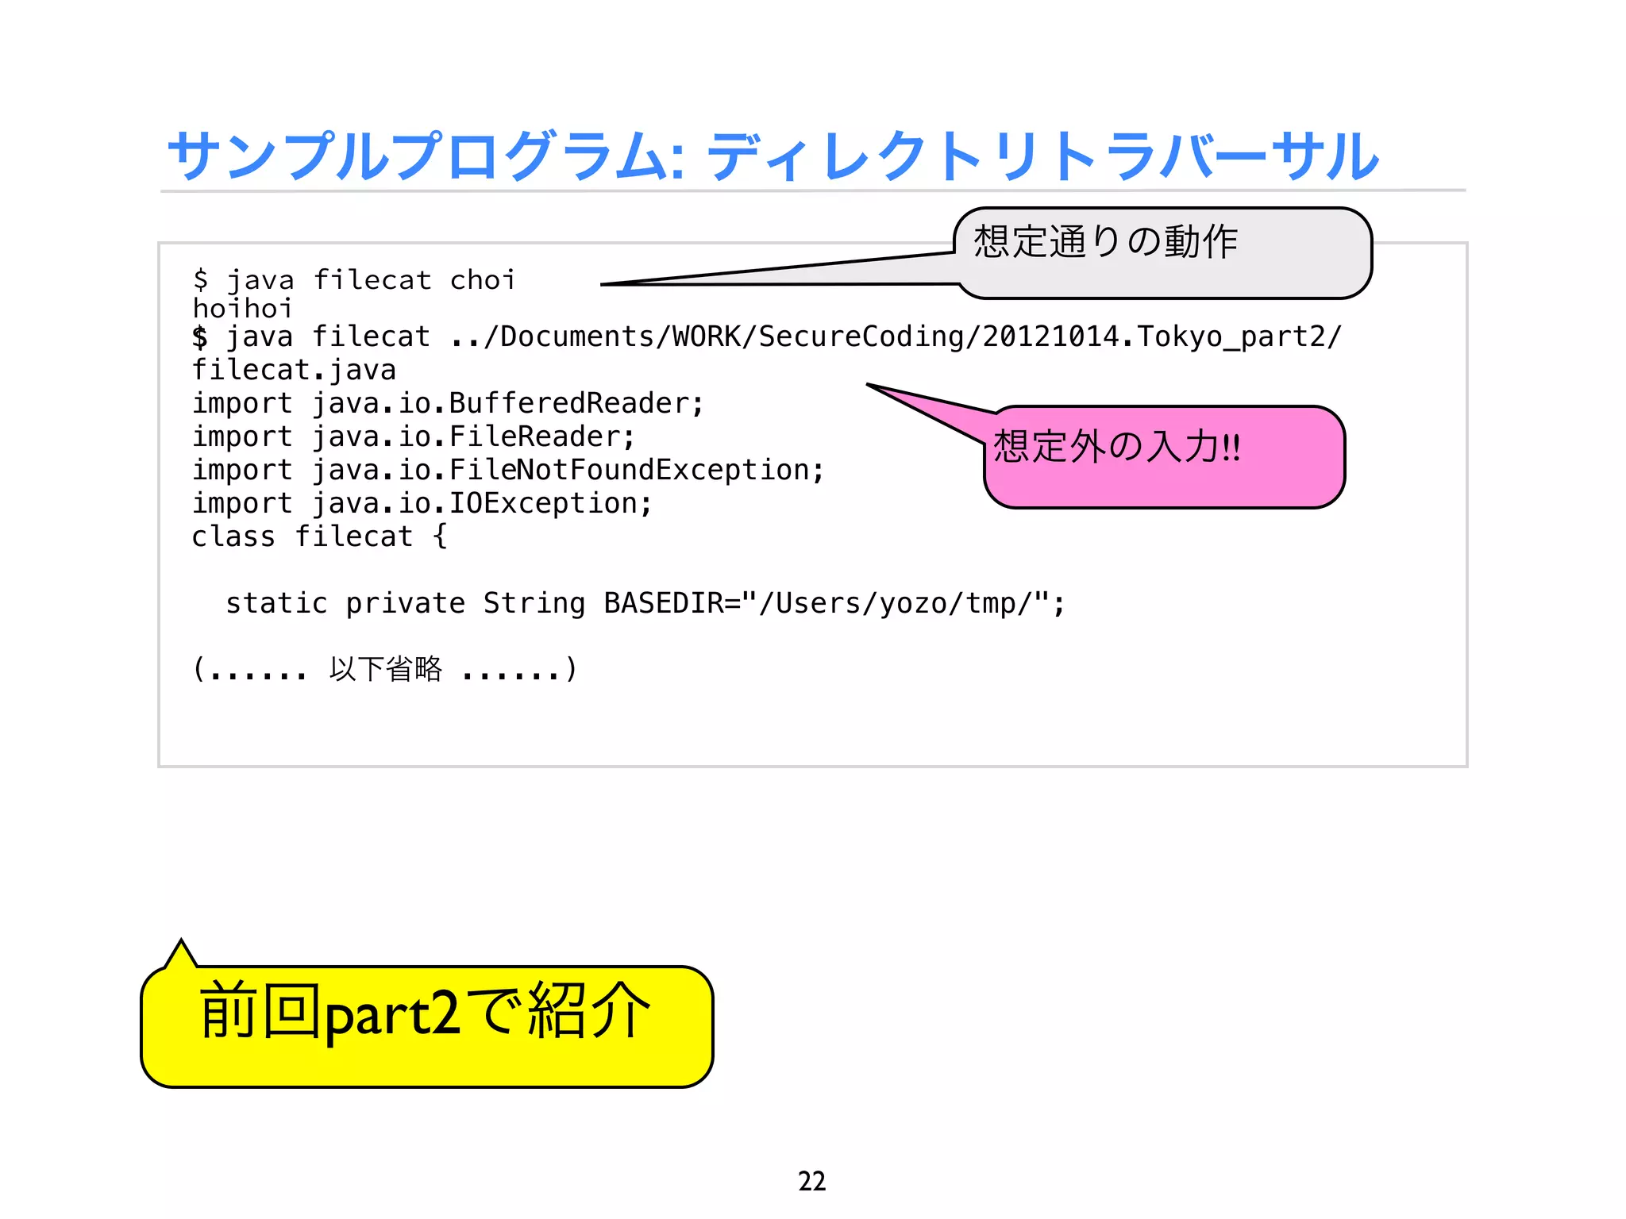
Task: Click the line 'import java.io.FileNotFoundException;'
Action: pos(508,470)
